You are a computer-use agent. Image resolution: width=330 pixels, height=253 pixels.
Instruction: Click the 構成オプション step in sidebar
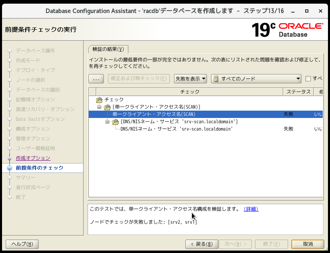point(33,129)
